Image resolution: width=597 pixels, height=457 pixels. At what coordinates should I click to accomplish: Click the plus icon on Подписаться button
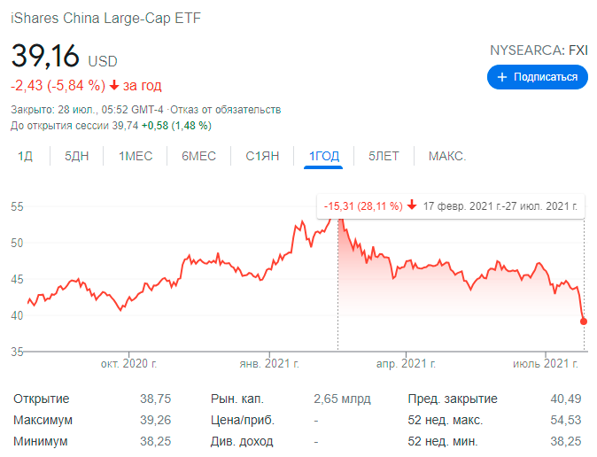[502, 77]
